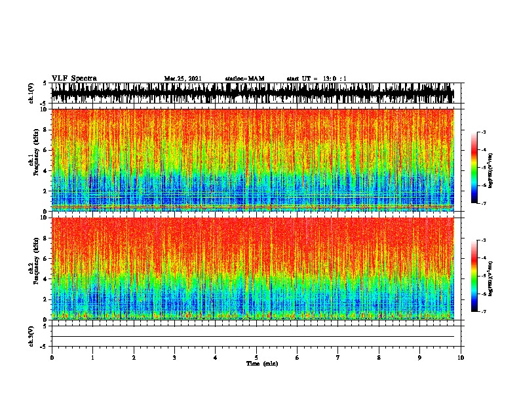Screen dimensions: 519x401
Task: Click the ch.1 spectrogram color scale bar
Action: click(474, 168)
